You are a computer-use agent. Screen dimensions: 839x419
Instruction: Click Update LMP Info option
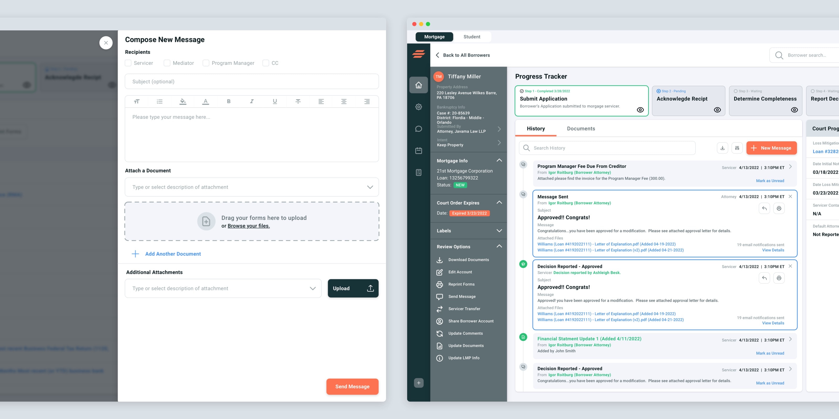(458, 358)
